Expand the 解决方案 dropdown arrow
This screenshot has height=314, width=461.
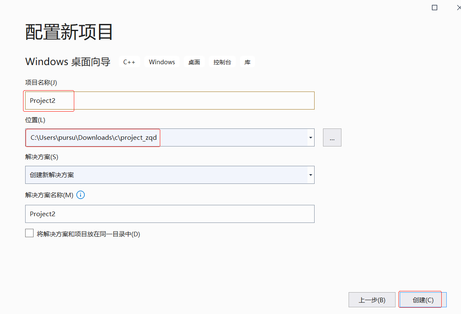310,175
